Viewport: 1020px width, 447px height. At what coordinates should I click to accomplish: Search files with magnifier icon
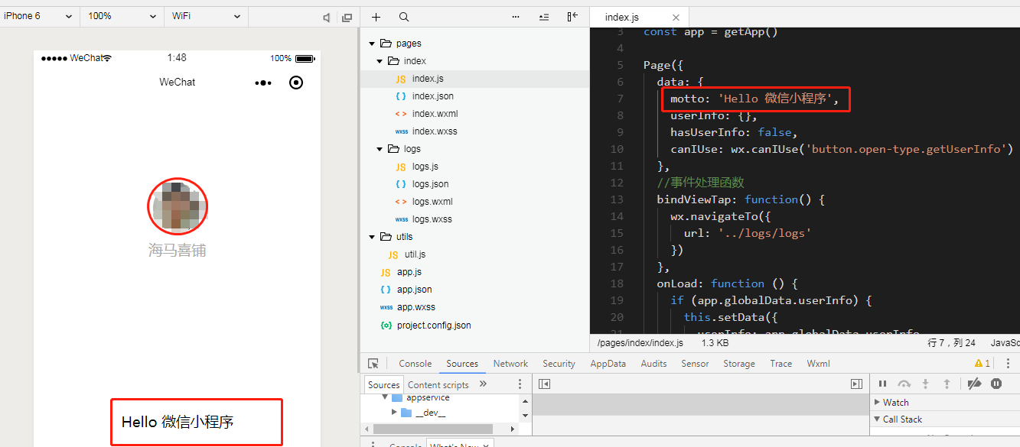pyautogui.click(x=404, y=17)
